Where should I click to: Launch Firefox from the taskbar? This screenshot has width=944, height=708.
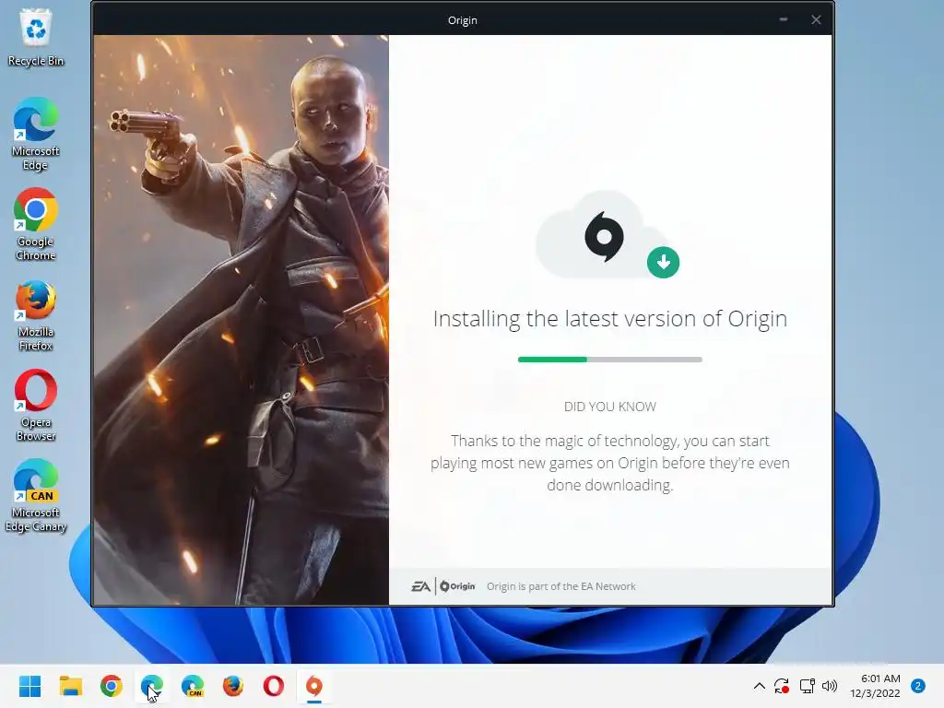coord(233,686)
